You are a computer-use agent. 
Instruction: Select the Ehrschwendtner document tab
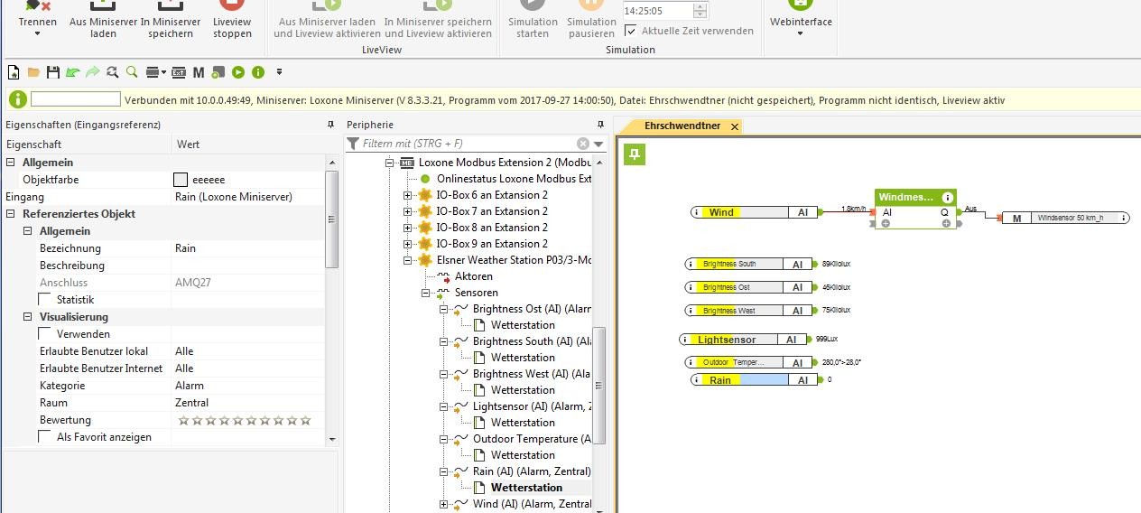coord(682,126)
